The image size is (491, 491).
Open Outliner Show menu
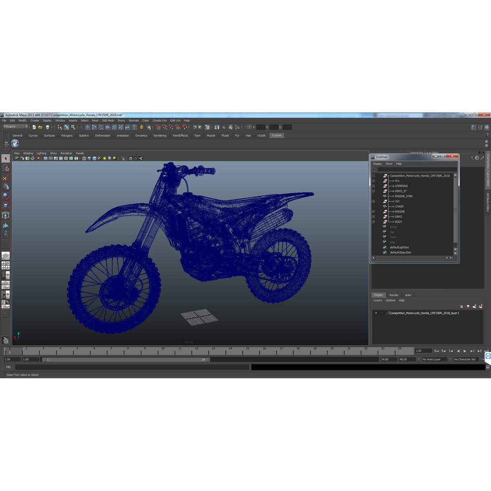(389, 164)
